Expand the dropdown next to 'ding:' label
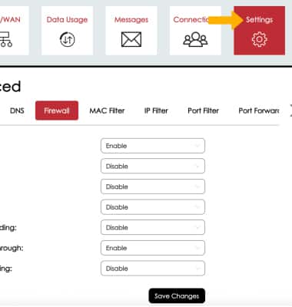The width and height of the screenshot is (292, 307). pyautogui.click(x=153, y=228)
